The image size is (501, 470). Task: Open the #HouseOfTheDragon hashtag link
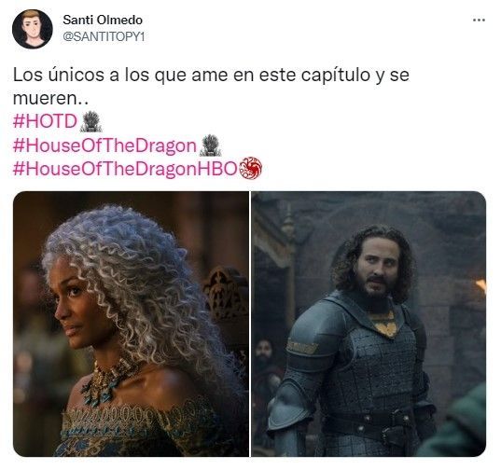coord(104,145)
